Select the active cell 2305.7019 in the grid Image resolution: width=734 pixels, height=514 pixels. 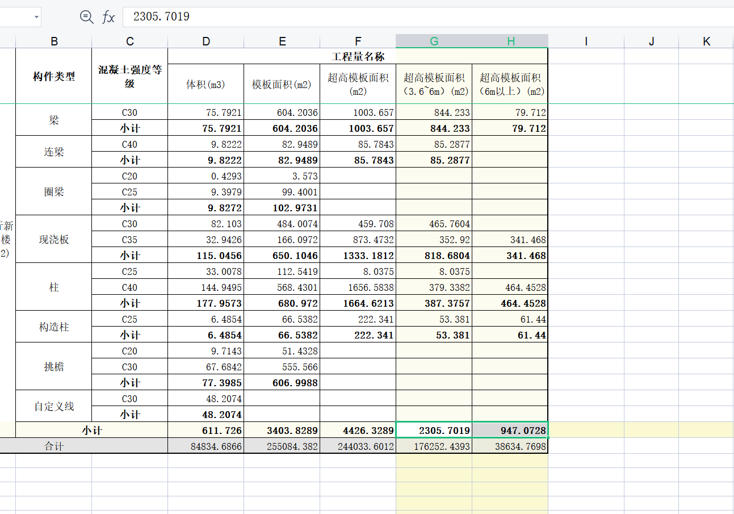click(434, 430)
